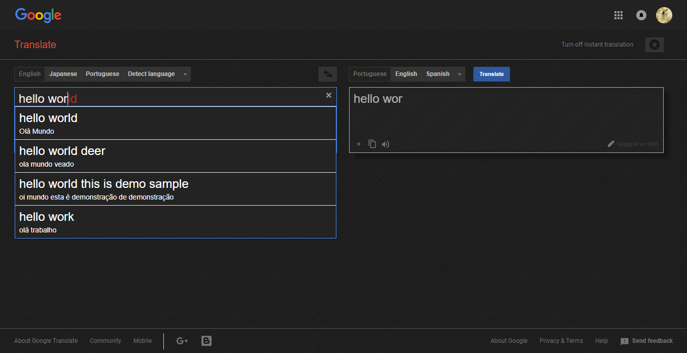The height and width of the screenshot is (353, 687).
Task: Select English as source language
Action: 29,74
